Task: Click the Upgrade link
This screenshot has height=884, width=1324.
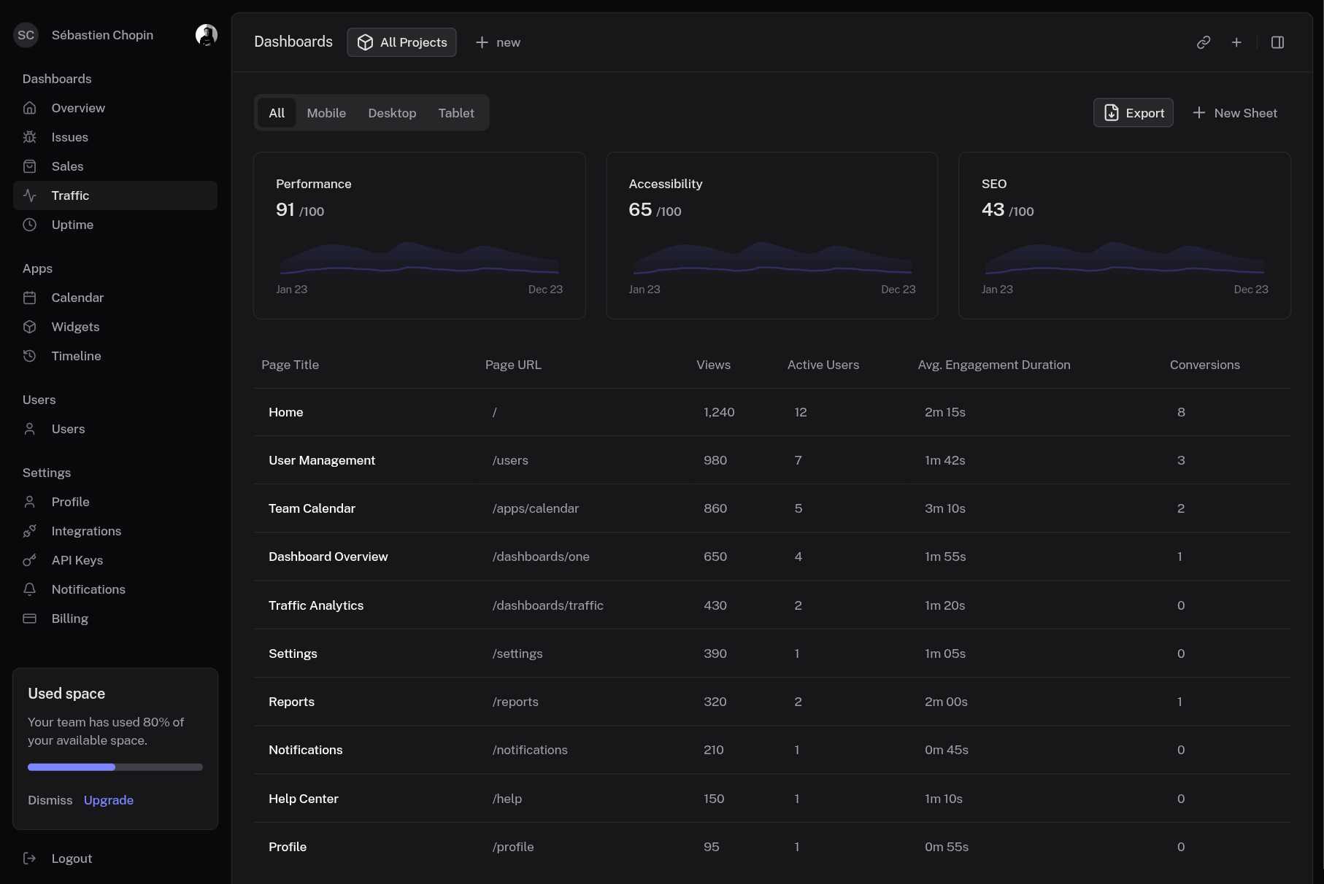Action: [x=109, y=800]
